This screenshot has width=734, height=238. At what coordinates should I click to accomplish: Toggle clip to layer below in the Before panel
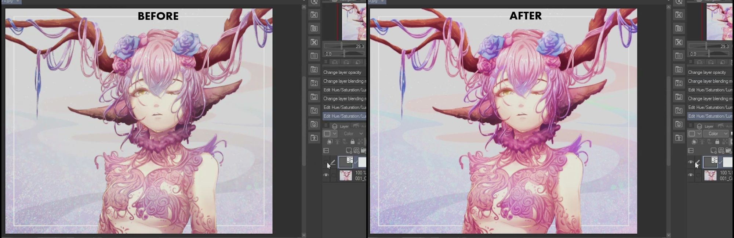(x=330, y=142)
